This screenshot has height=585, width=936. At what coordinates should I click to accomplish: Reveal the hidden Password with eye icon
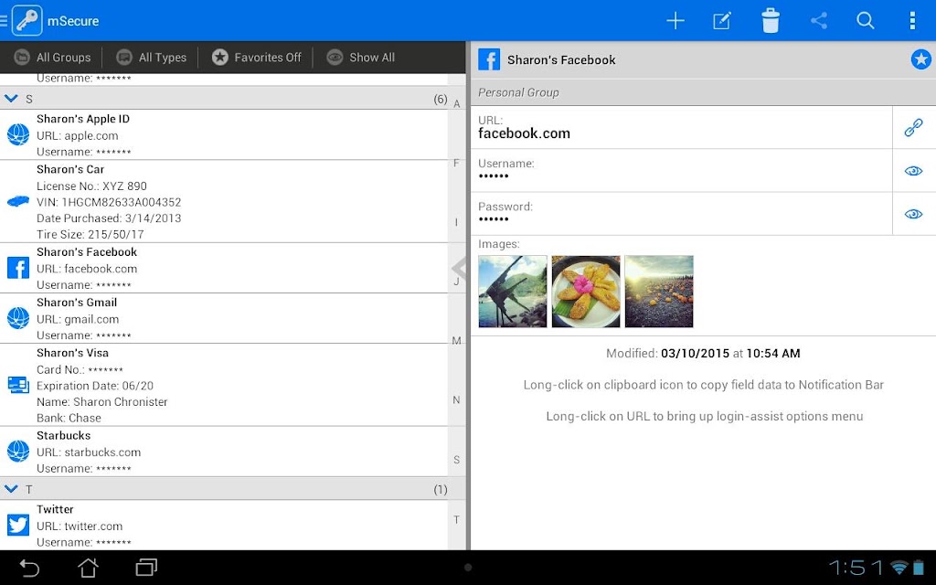(913, 214)
